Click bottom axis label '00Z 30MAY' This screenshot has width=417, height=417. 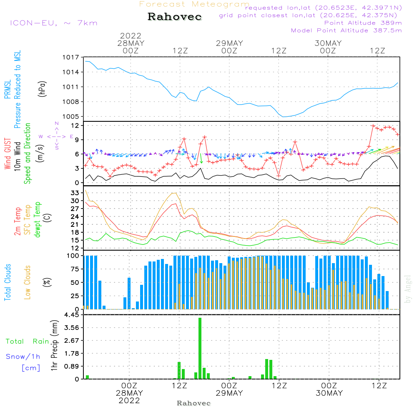tap(329, 389)
